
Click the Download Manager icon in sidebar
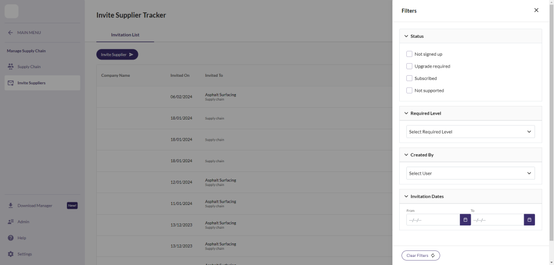tap(11, 206)
